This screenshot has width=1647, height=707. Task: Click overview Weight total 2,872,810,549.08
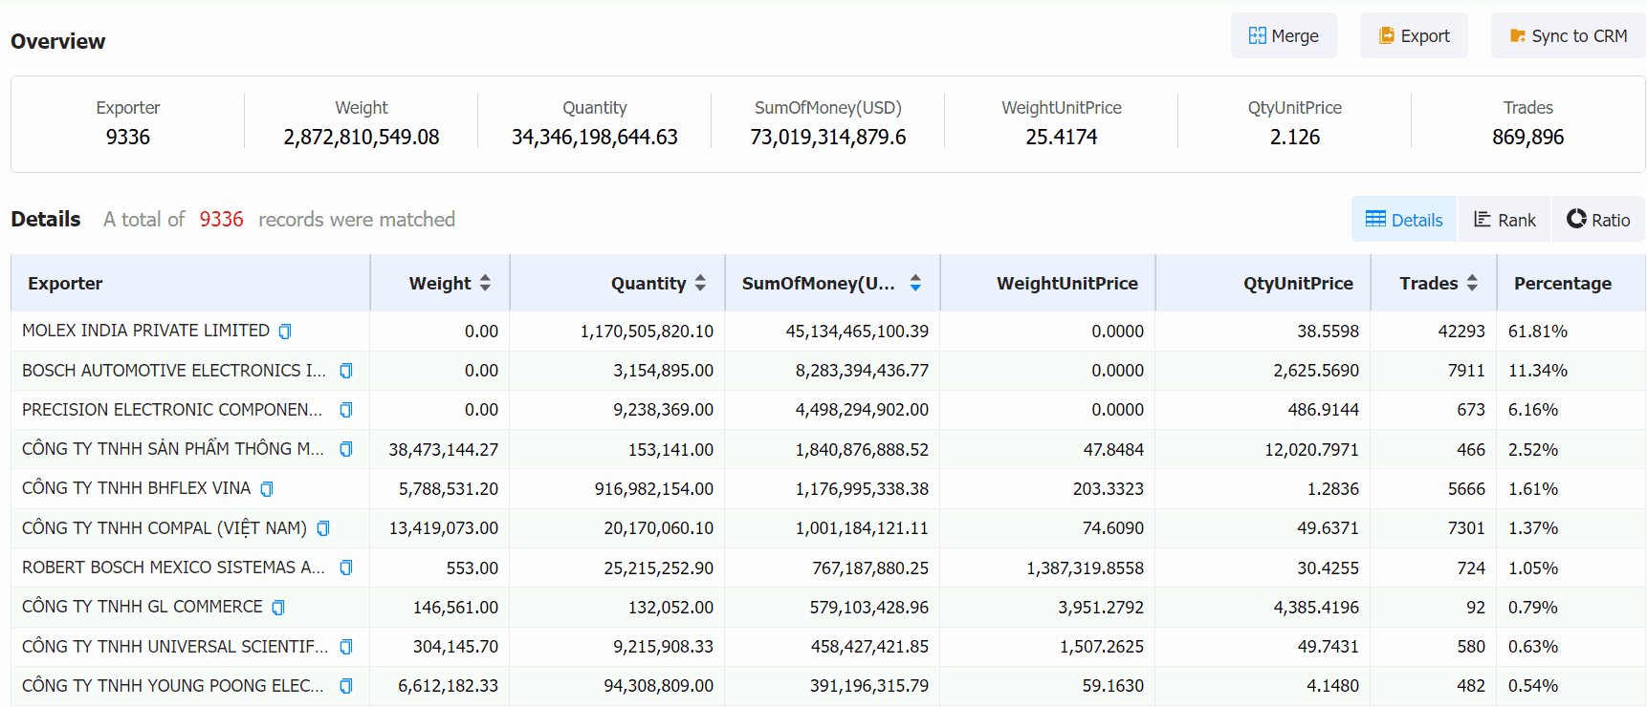(362, 138)
